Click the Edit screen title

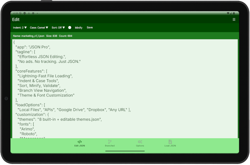point(16,19)
